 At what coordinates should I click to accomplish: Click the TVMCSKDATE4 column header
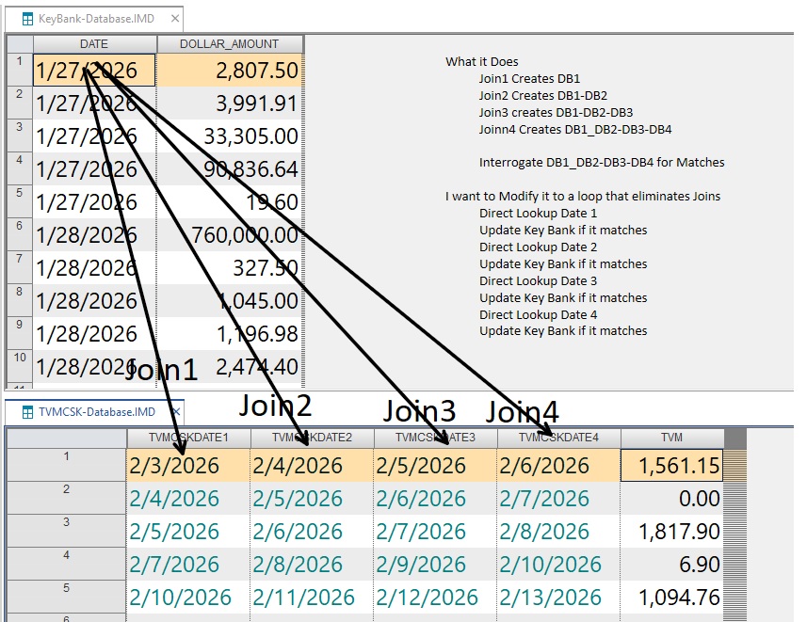point(558,438)
